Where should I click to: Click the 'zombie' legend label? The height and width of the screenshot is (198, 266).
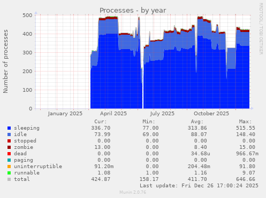[24, 147]
